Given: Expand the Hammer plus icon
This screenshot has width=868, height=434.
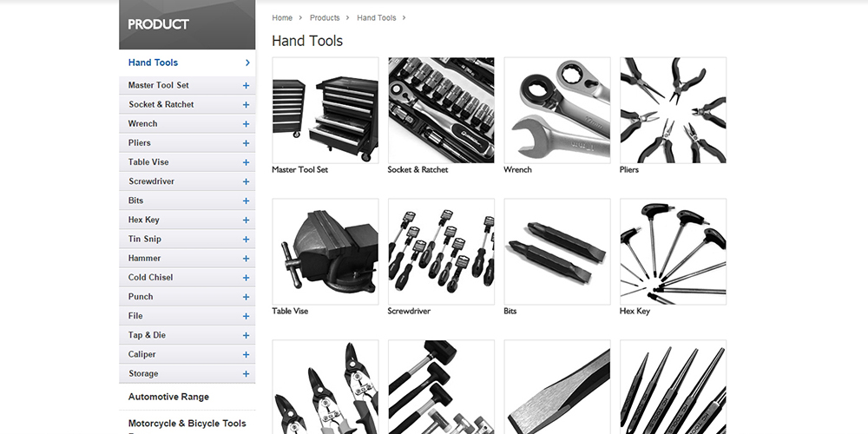Looking at the screenshot, I should pos(246,259).
